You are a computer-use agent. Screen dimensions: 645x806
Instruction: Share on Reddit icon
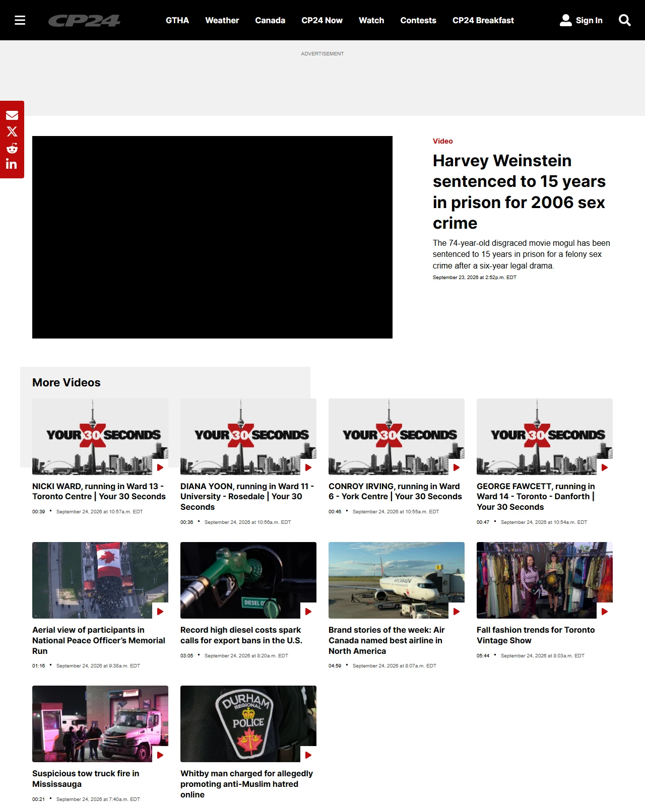click(x=12, y=148)
